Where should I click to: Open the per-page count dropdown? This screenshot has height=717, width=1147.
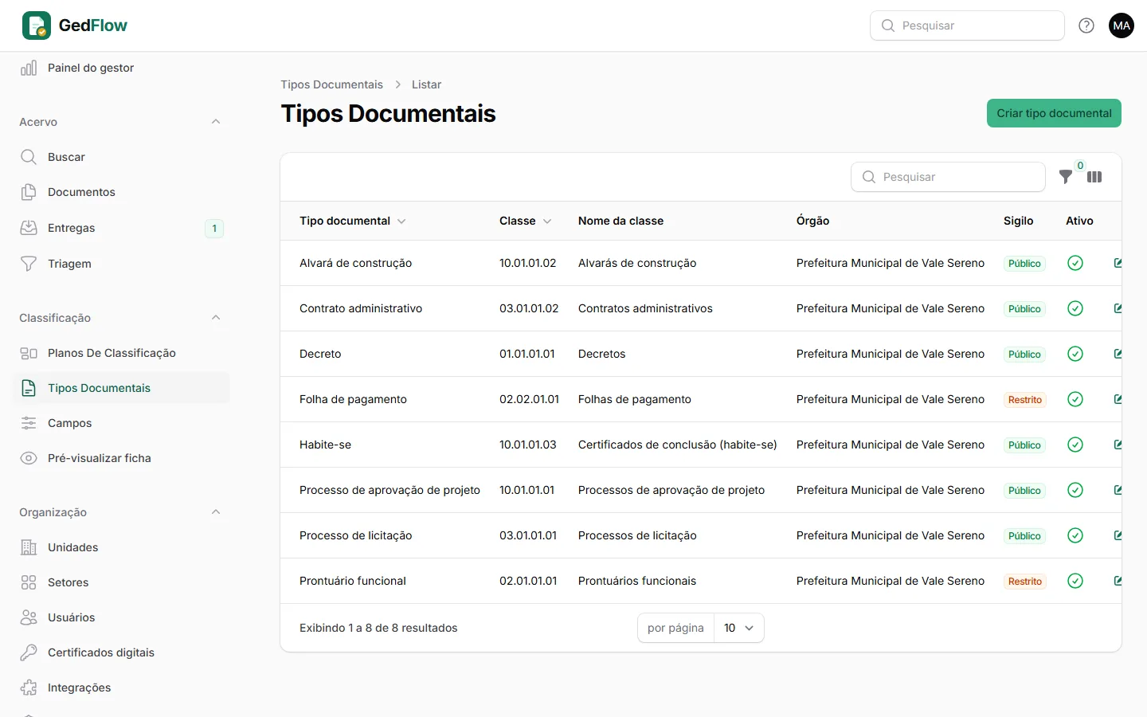pos(739,628)
